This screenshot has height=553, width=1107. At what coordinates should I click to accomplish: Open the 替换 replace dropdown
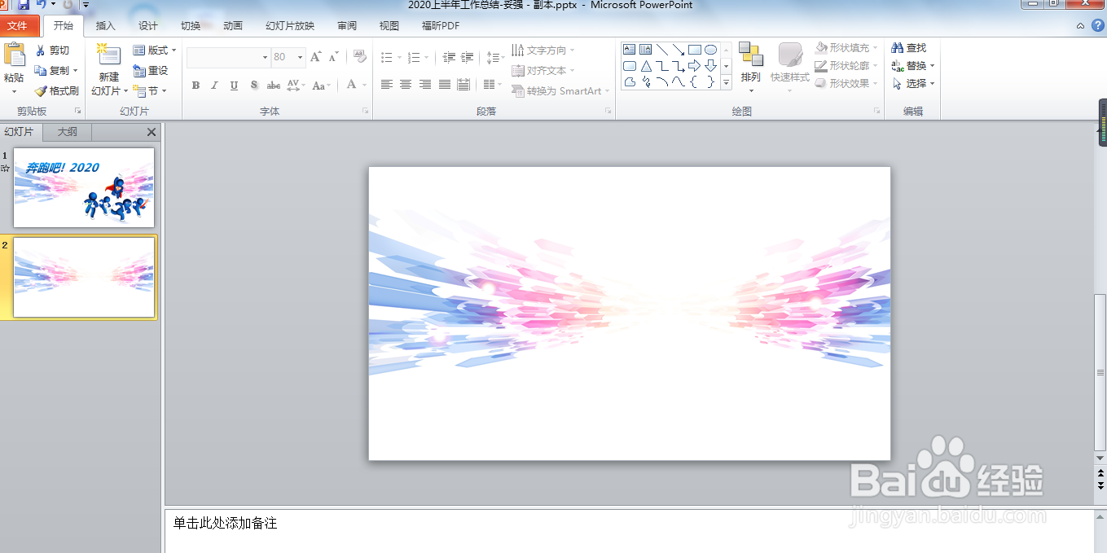[913, 66]
